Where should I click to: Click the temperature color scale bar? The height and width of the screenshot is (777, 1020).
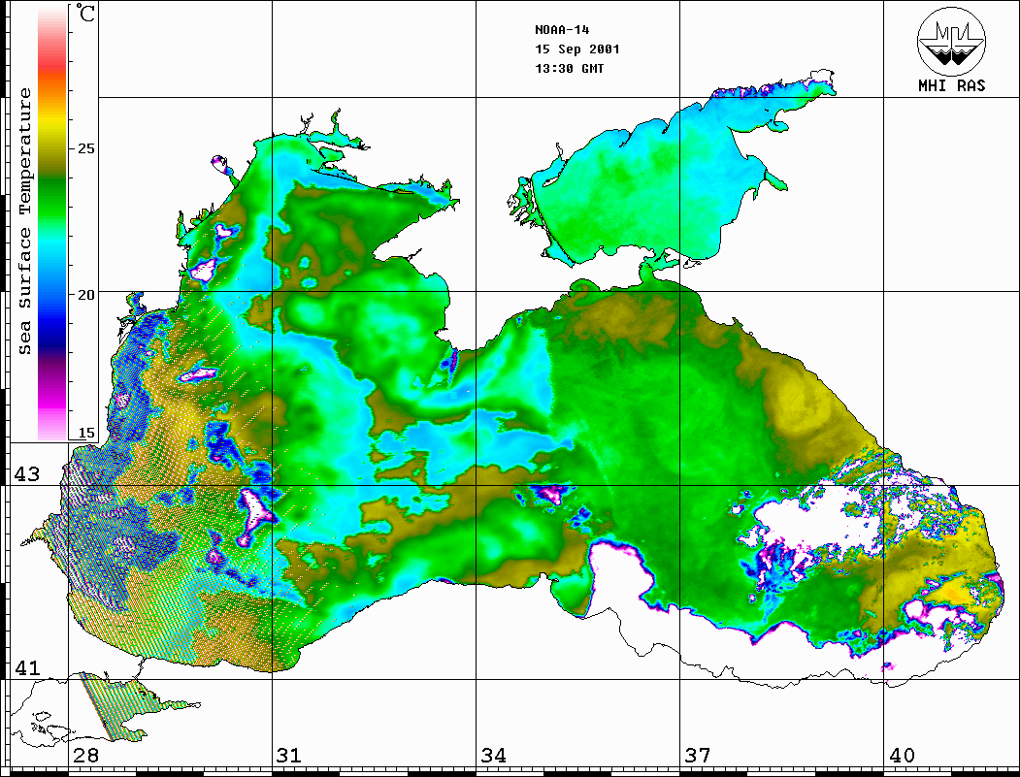click(x=52, y=223)
